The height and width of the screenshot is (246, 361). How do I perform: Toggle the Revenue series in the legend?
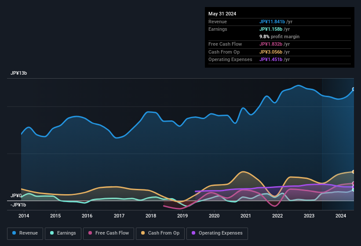[25, 233]
